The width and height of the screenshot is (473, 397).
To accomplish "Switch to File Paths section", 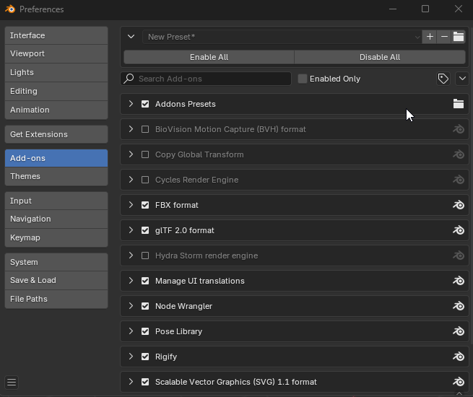I will pos(56,299).
